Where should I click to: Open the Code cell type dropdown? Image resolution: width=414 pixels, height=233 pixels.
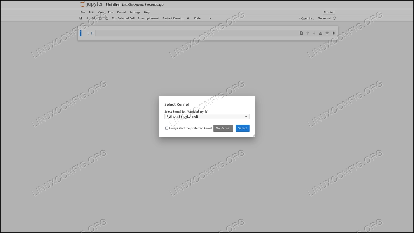pyautogui.click(x=203, y=18)
